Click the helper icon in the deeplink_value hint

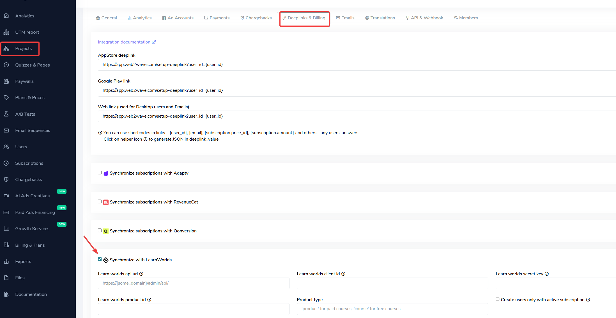[145, 139]
